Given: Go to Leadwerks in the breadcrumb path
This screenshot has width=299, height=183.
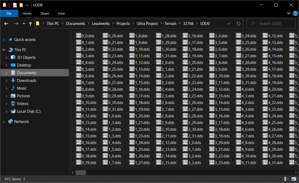Looking at the screenshot, I should point(101,24).
